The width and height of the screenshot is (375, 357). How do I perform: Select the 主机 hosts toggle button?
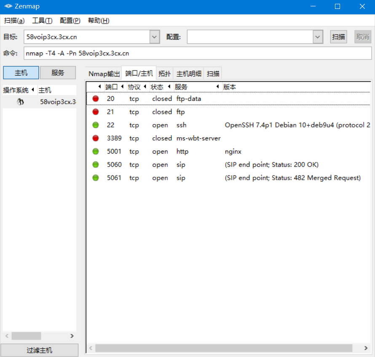coord(21,73)
